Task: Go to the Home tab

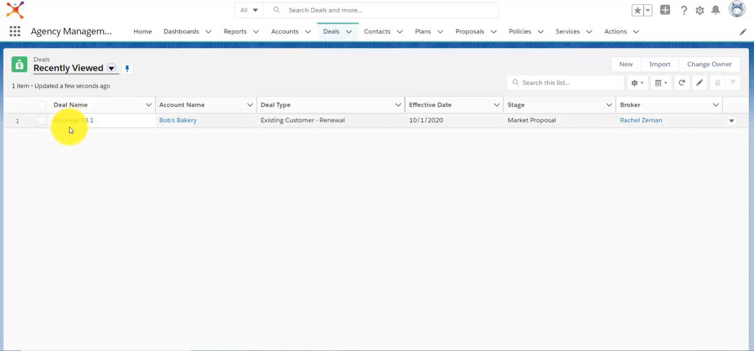Action: pos(143,31)
